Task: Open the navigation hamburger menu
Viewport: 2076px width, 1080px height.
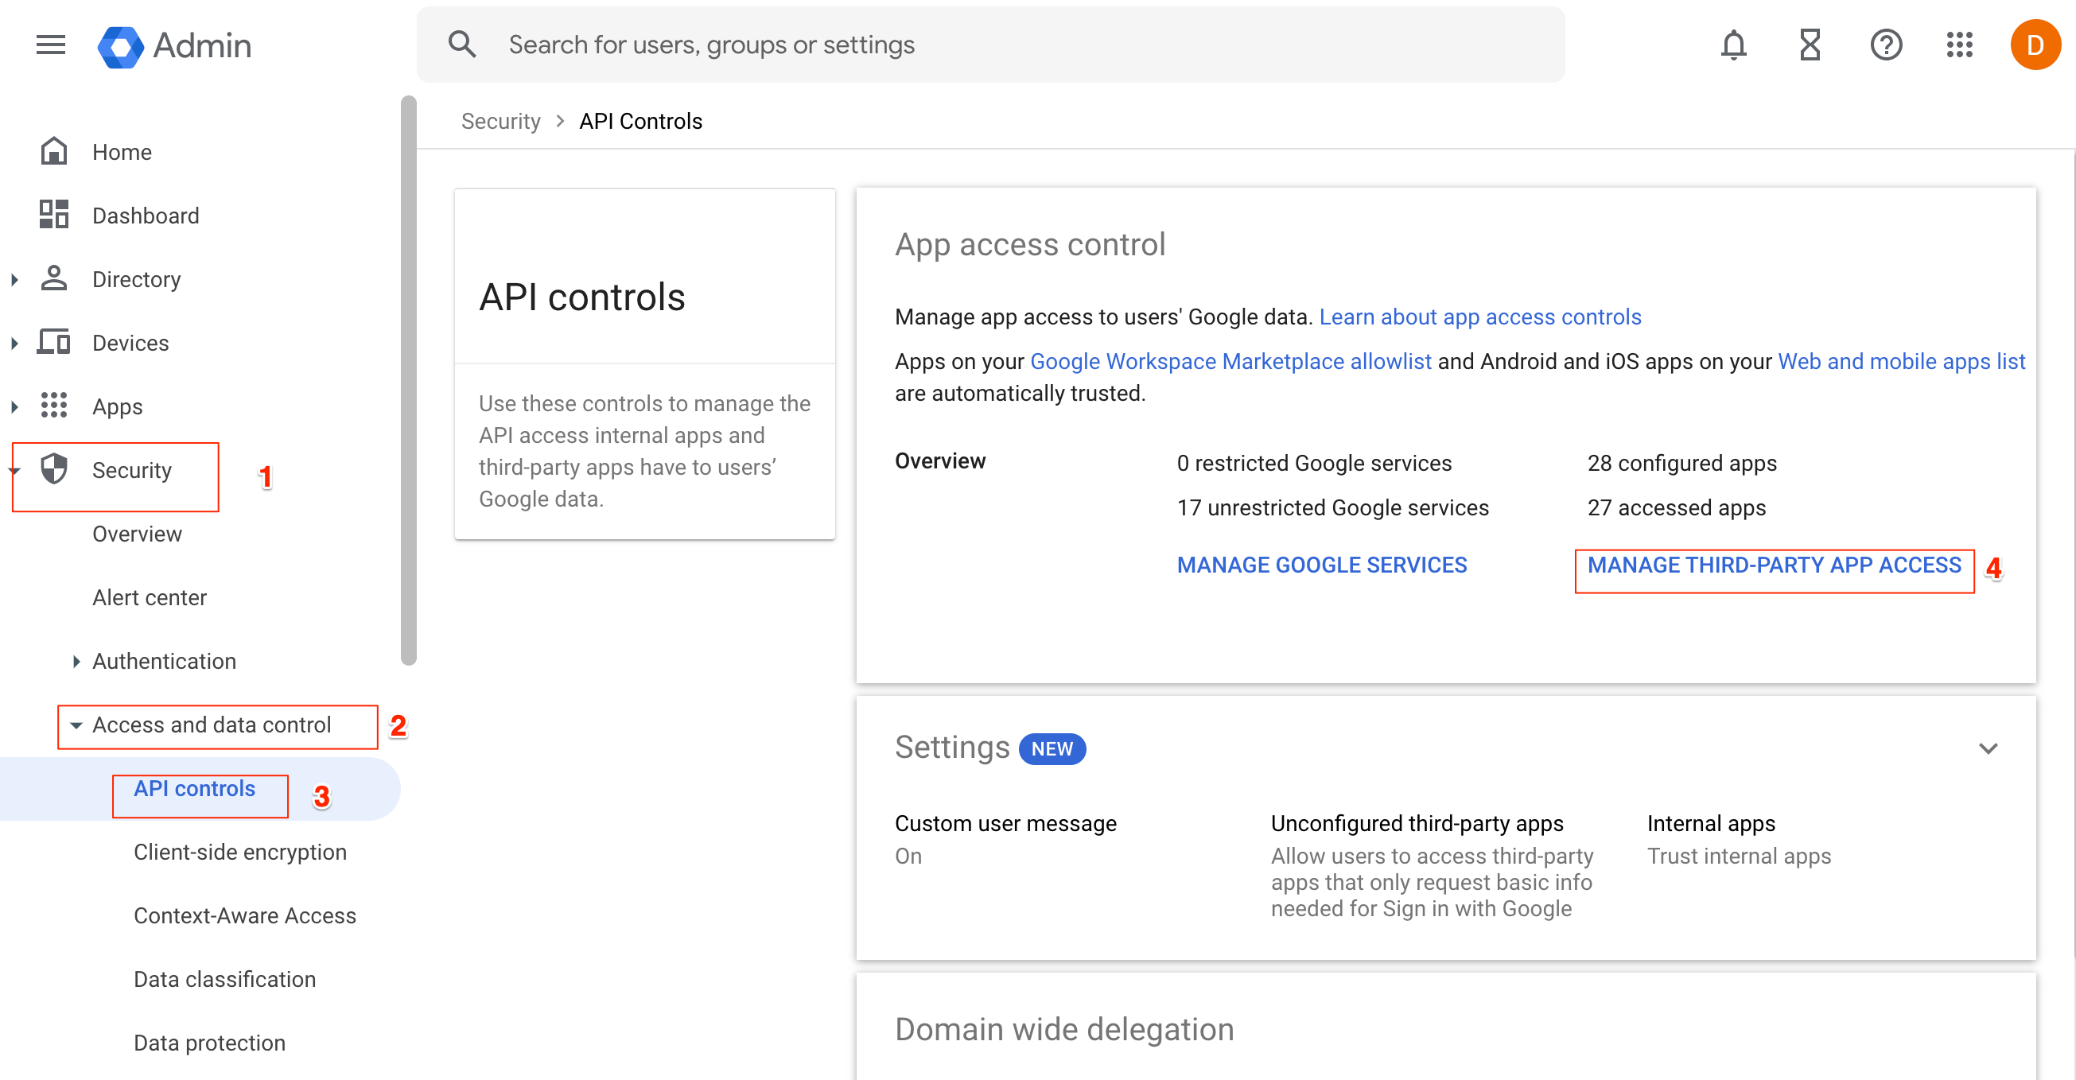Action: coord(50,45)
